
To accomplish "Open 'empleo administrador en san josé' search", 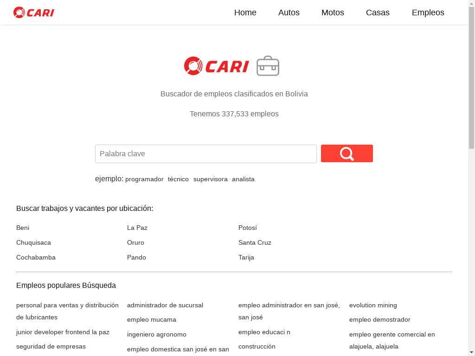I will 289,311.
